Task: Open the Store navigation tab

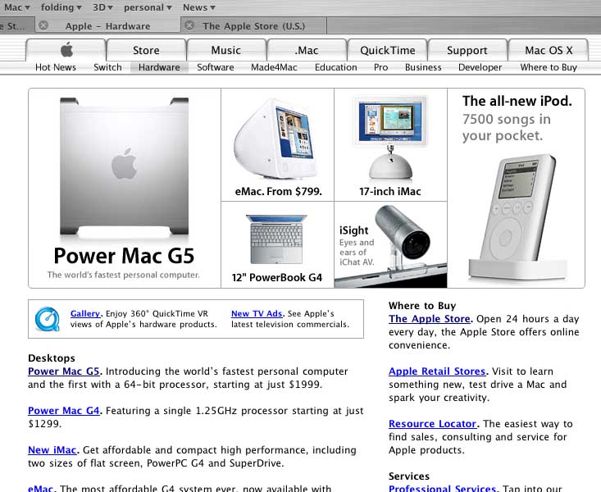Action: click(146, 50)
